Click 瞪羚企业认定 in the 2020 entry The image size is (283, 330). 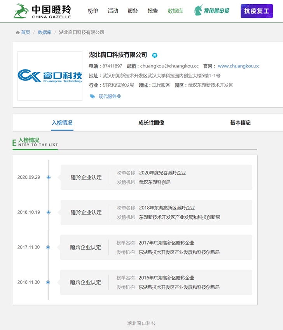86,177
